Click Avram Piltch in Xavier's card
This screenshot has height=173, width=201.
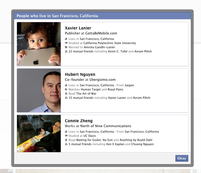(x=143, y=51)
